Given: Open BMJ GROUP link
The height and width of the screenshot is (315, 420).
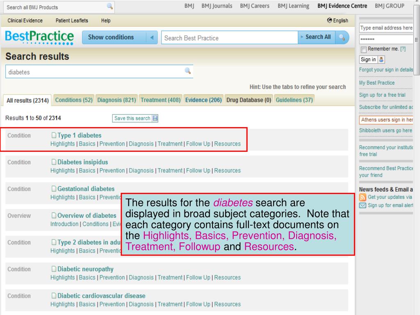Looking at the screenshot, I should [390, 6].
